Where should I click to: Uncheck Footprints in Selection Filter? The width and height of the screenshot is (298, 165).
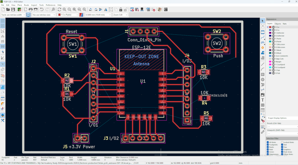tap(268, 145)
